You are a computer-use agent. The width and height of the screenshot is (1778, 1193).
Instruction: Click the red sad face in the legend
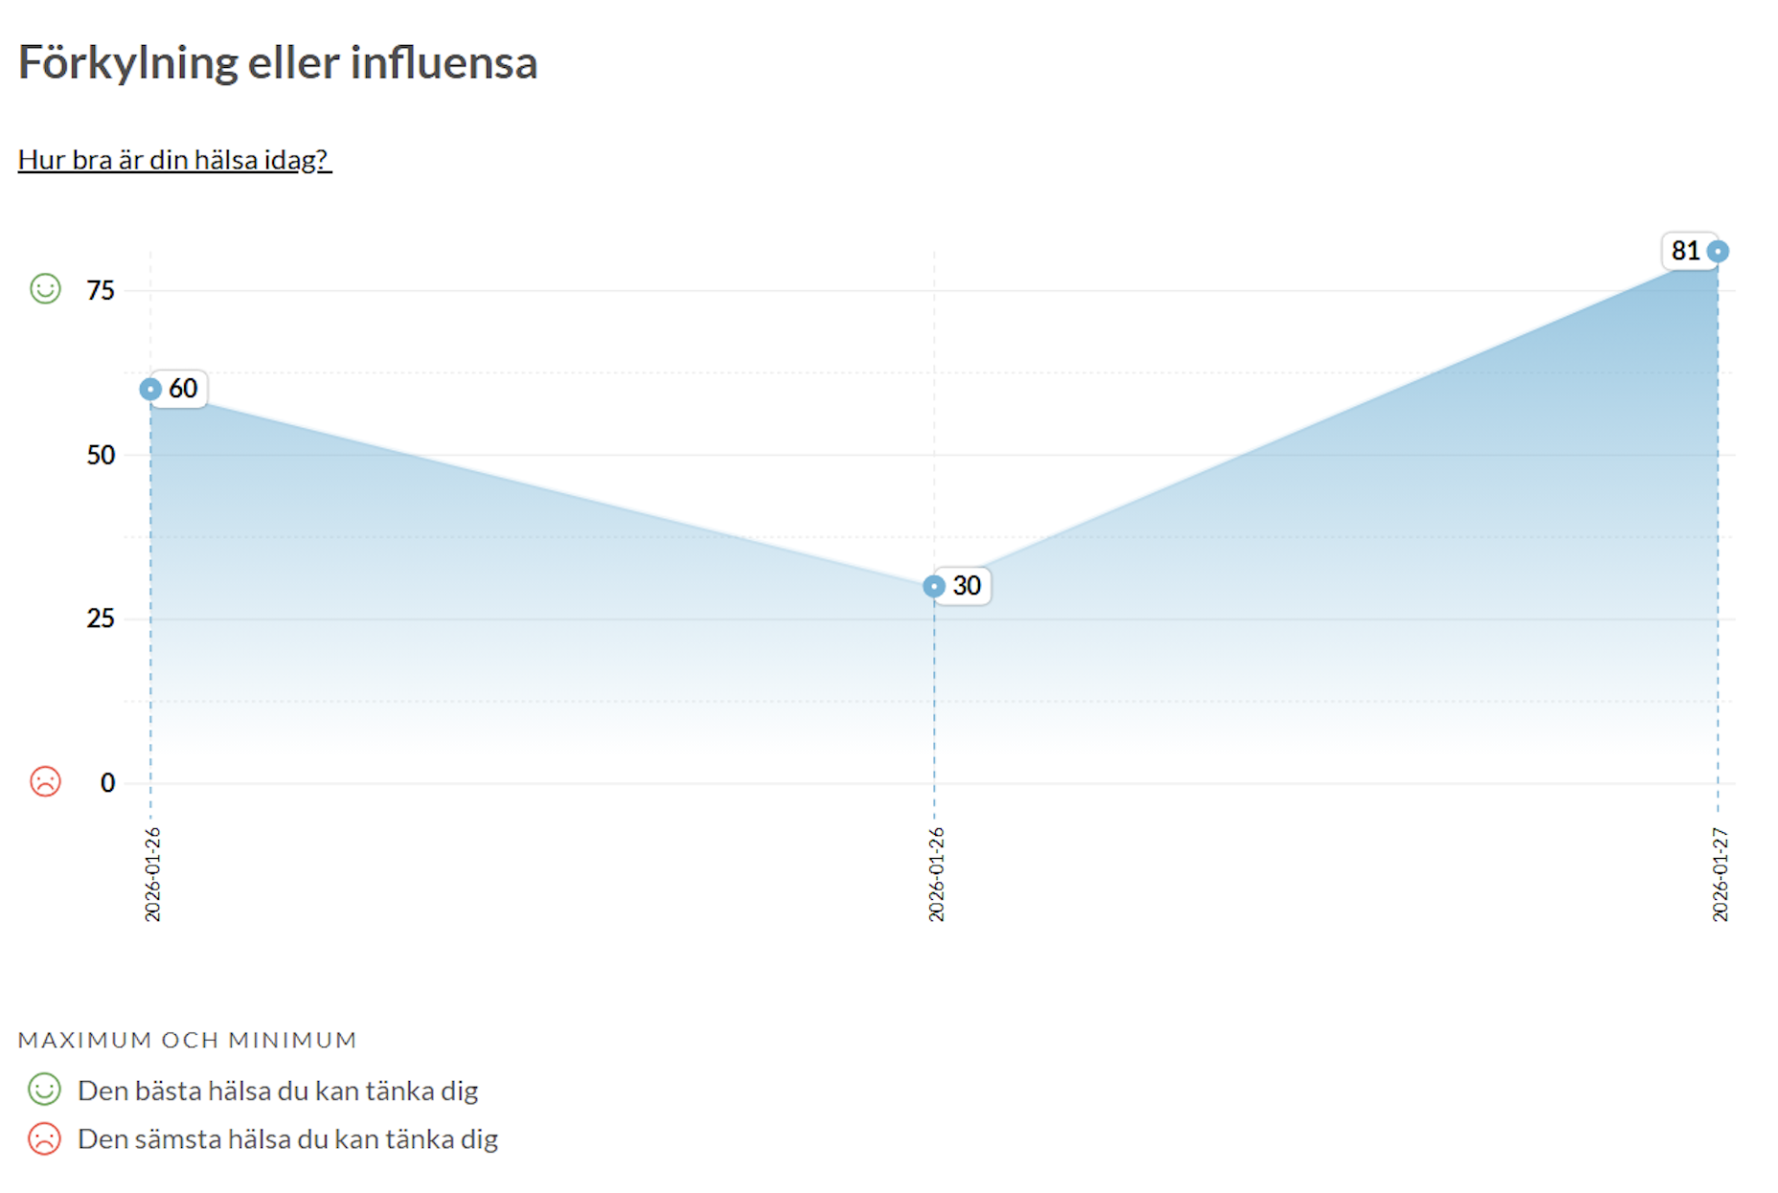point(44,1138)
